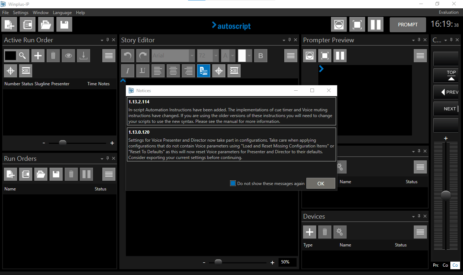Click the fullscreen icon in Prompter Preview panel

325,56
